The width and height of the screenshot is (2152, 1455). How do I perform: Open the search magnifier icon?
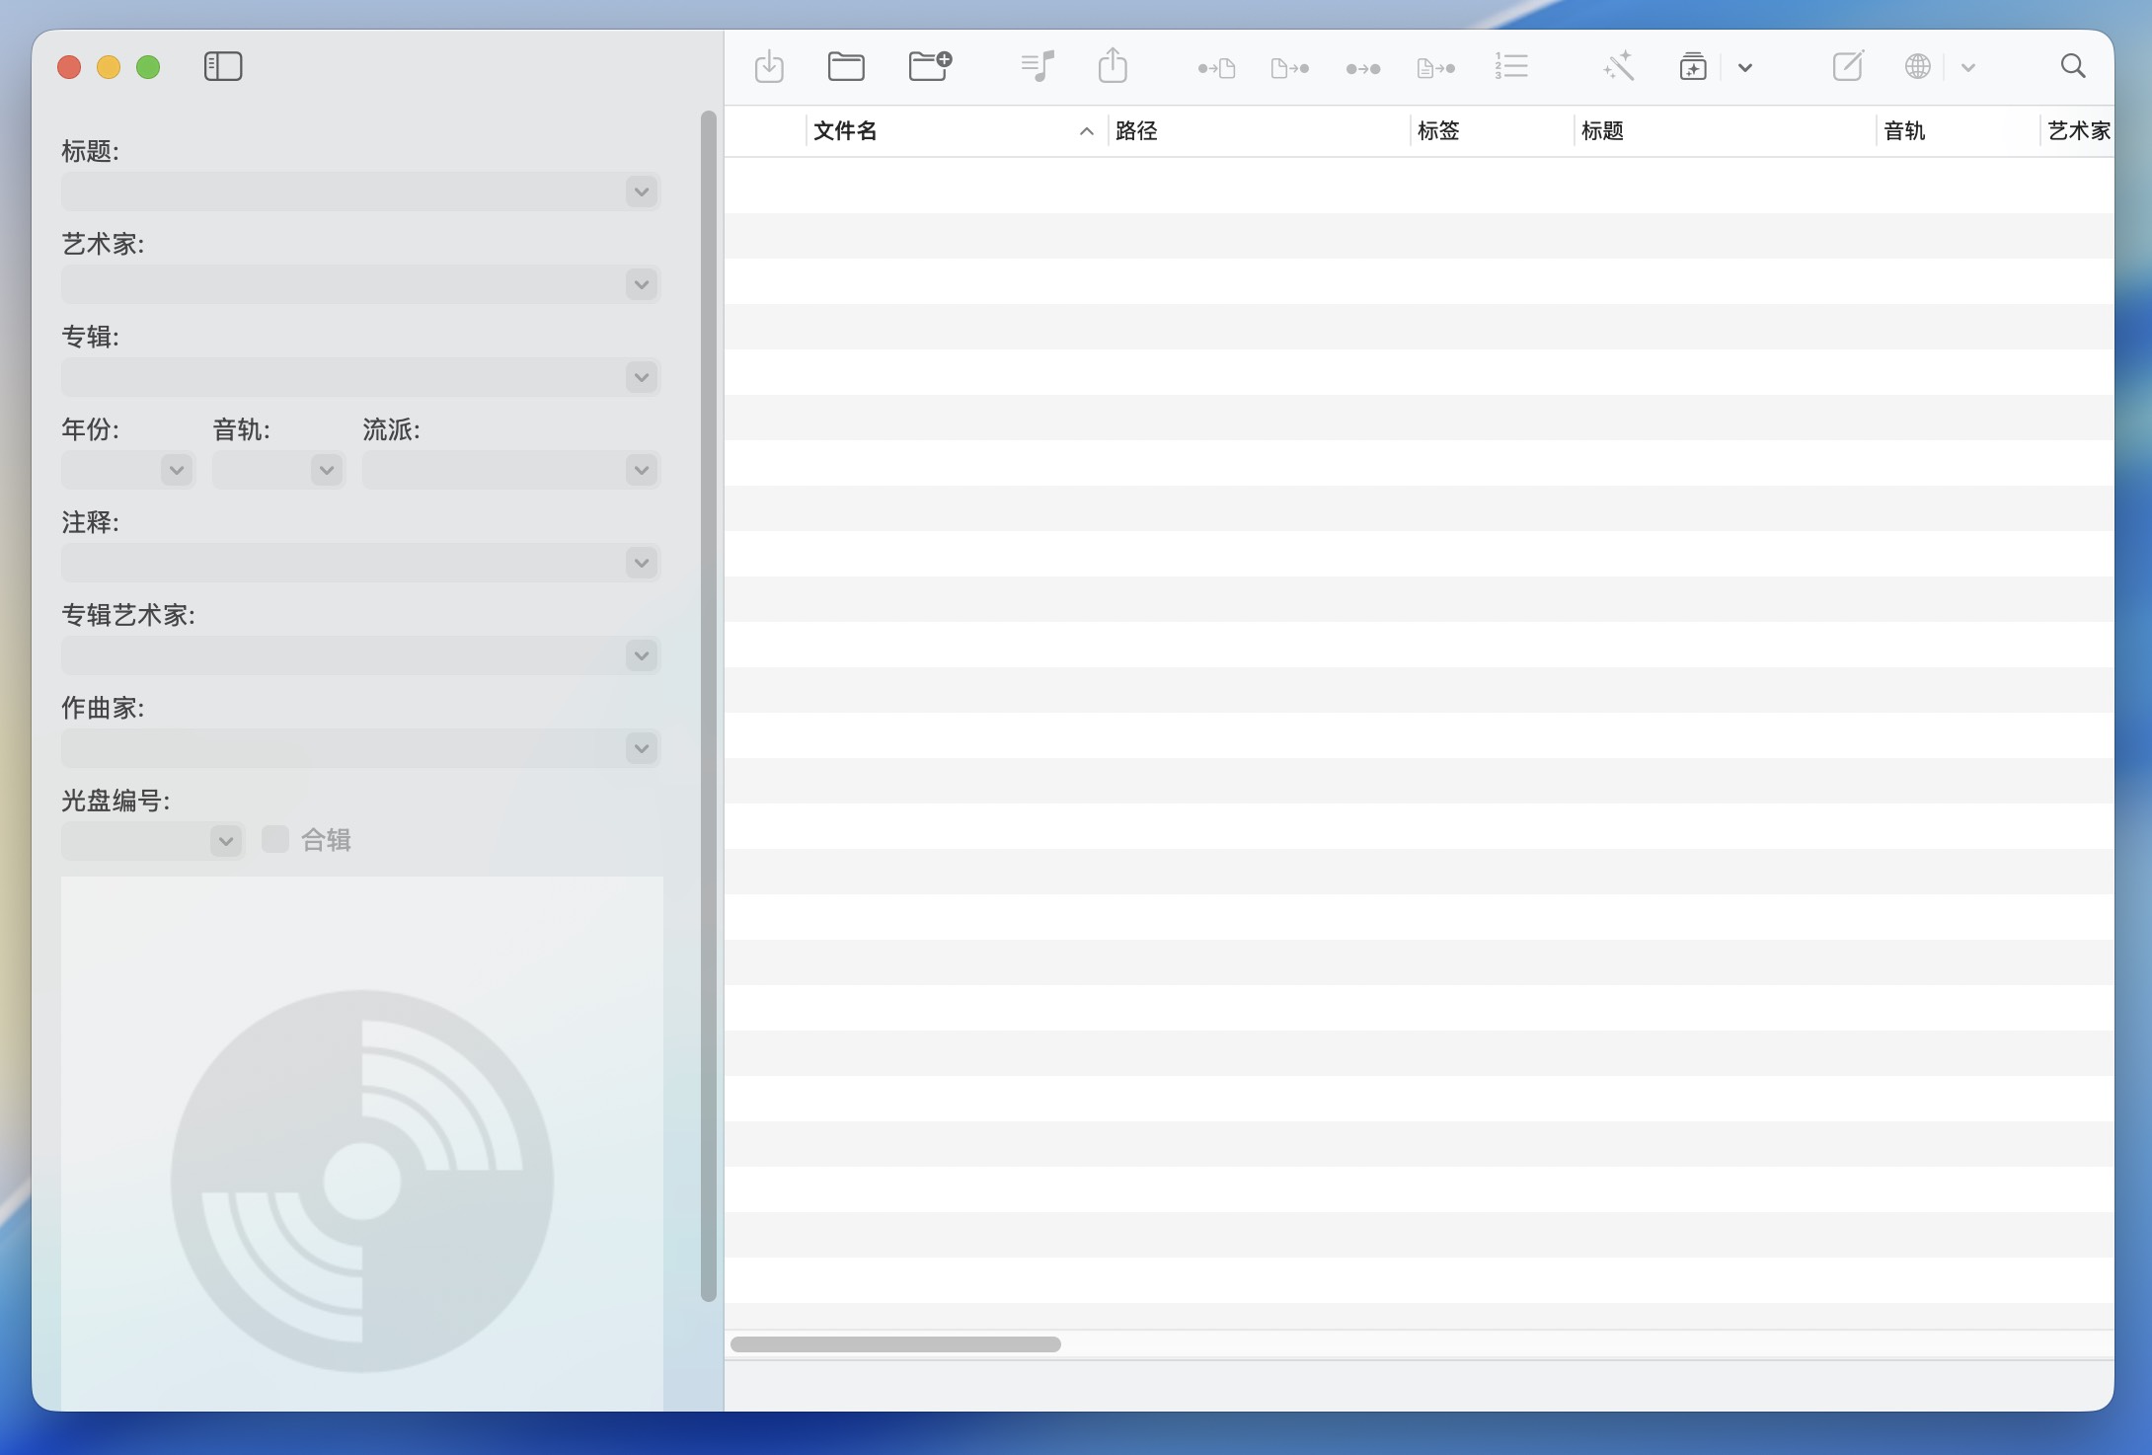(x=2073, y=67)
